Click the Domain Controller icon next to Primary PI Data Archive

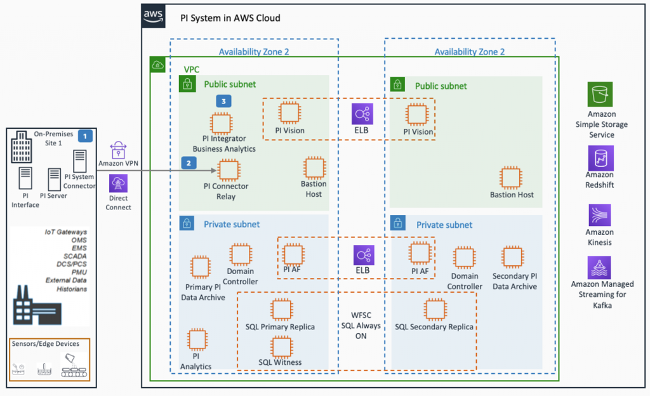(x=241, y=254)
